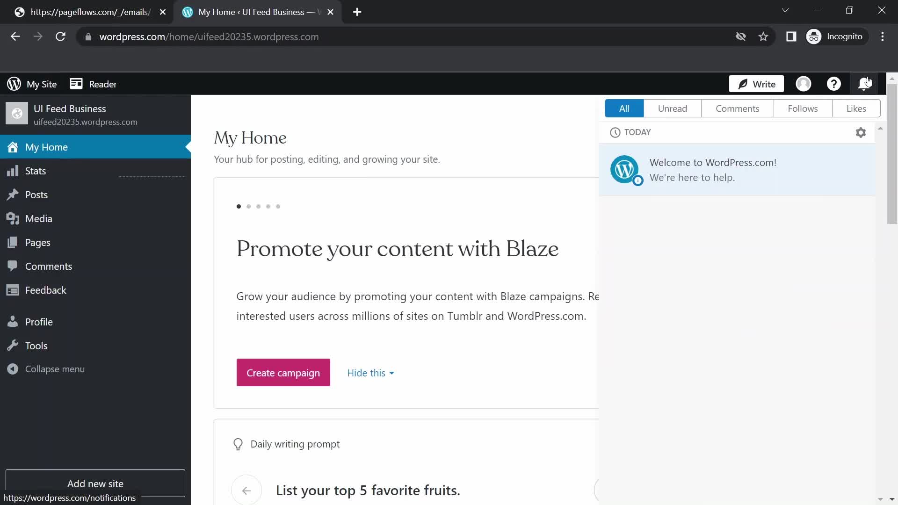Click the Create campaign button
This screenshot has height=505, width=898.
(283, 373)
